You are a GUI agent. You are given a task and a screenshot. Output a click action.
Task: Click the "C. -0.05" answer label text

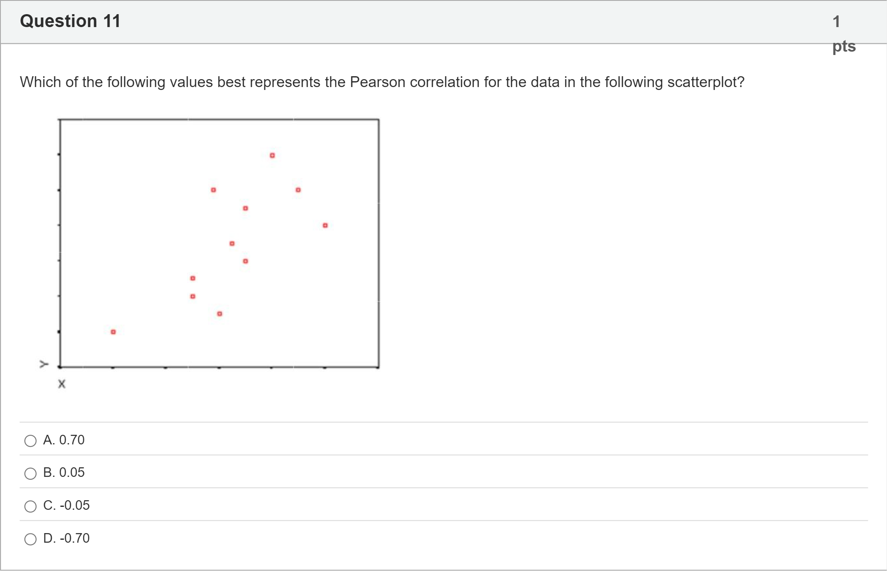click(66, 506)
